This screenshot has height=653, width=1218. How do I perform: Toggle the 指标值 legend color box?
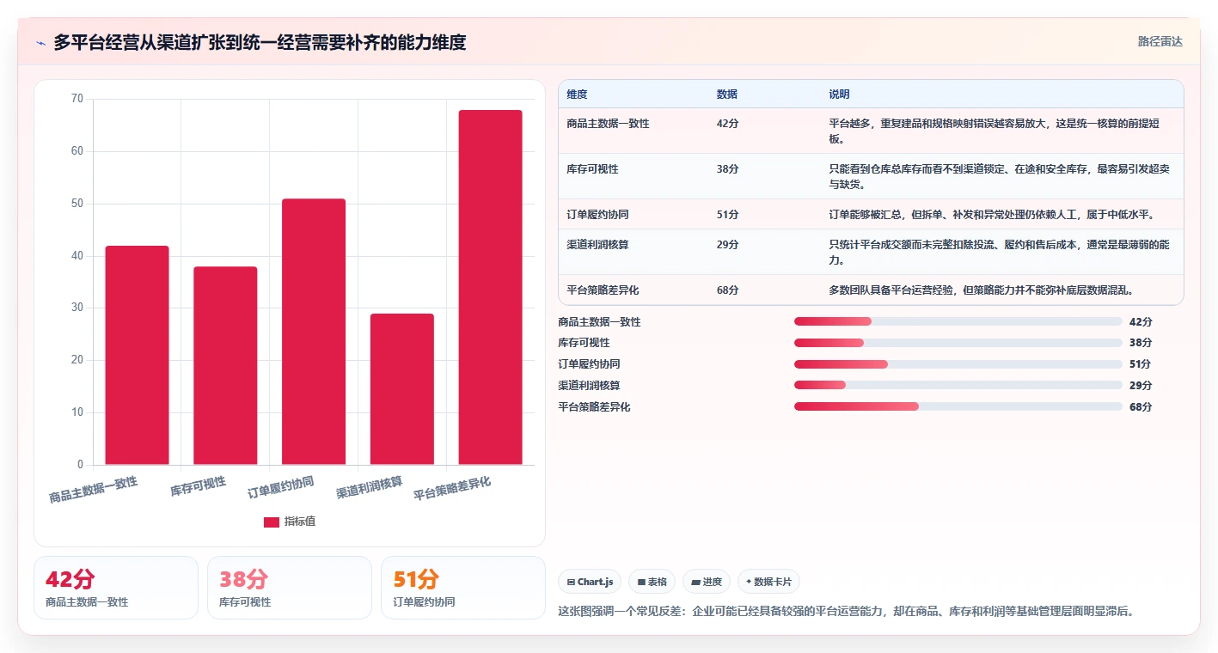pos(271,522)
